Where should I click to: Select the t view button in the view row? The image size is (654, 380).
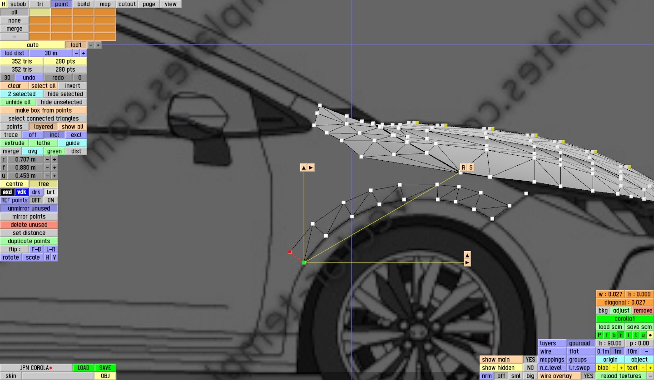(x=636, y=335)
